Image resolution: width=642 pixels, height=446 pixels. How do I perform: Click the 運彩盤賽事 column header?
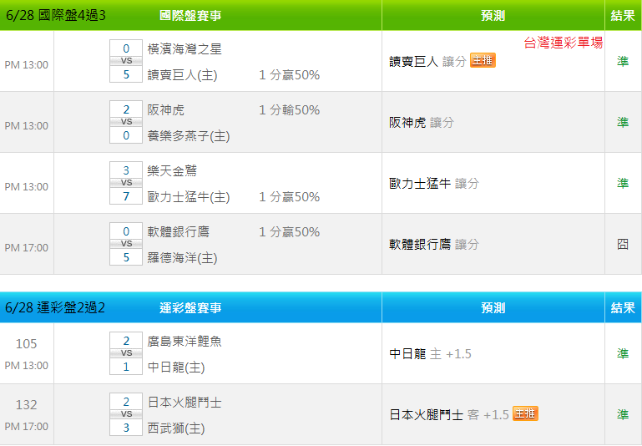(190, 307)
